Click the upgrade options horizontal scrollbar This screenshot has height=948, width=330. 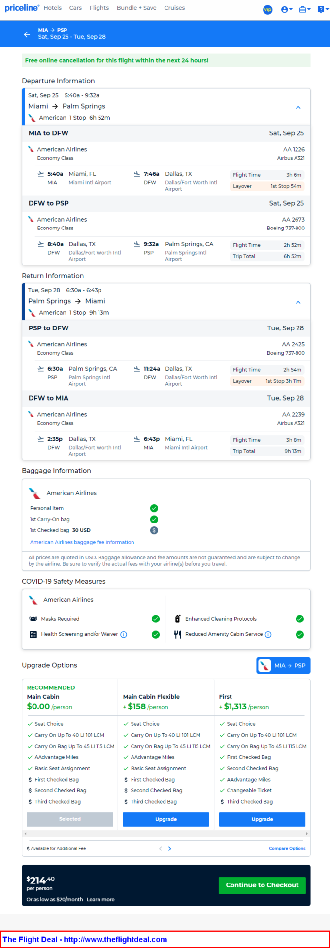[x=166, y=834]
